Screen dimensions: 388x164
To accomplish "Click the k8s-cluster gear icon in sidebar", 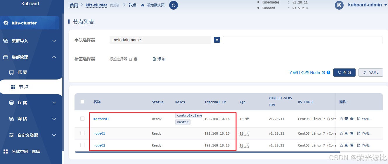I will 6,23.
